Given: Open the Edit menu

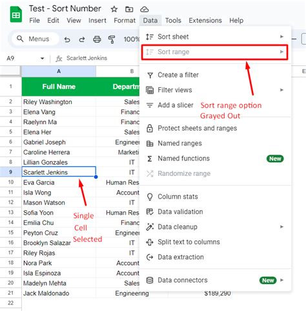Looking at the screenshot, I should pyautogui.click(x=53, y=21).
